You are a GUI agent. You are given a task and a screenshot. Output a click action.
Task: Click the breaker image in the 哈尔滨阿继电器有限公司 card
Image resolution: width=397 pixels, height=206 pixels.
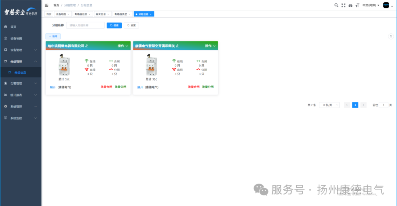pos(64,65)
